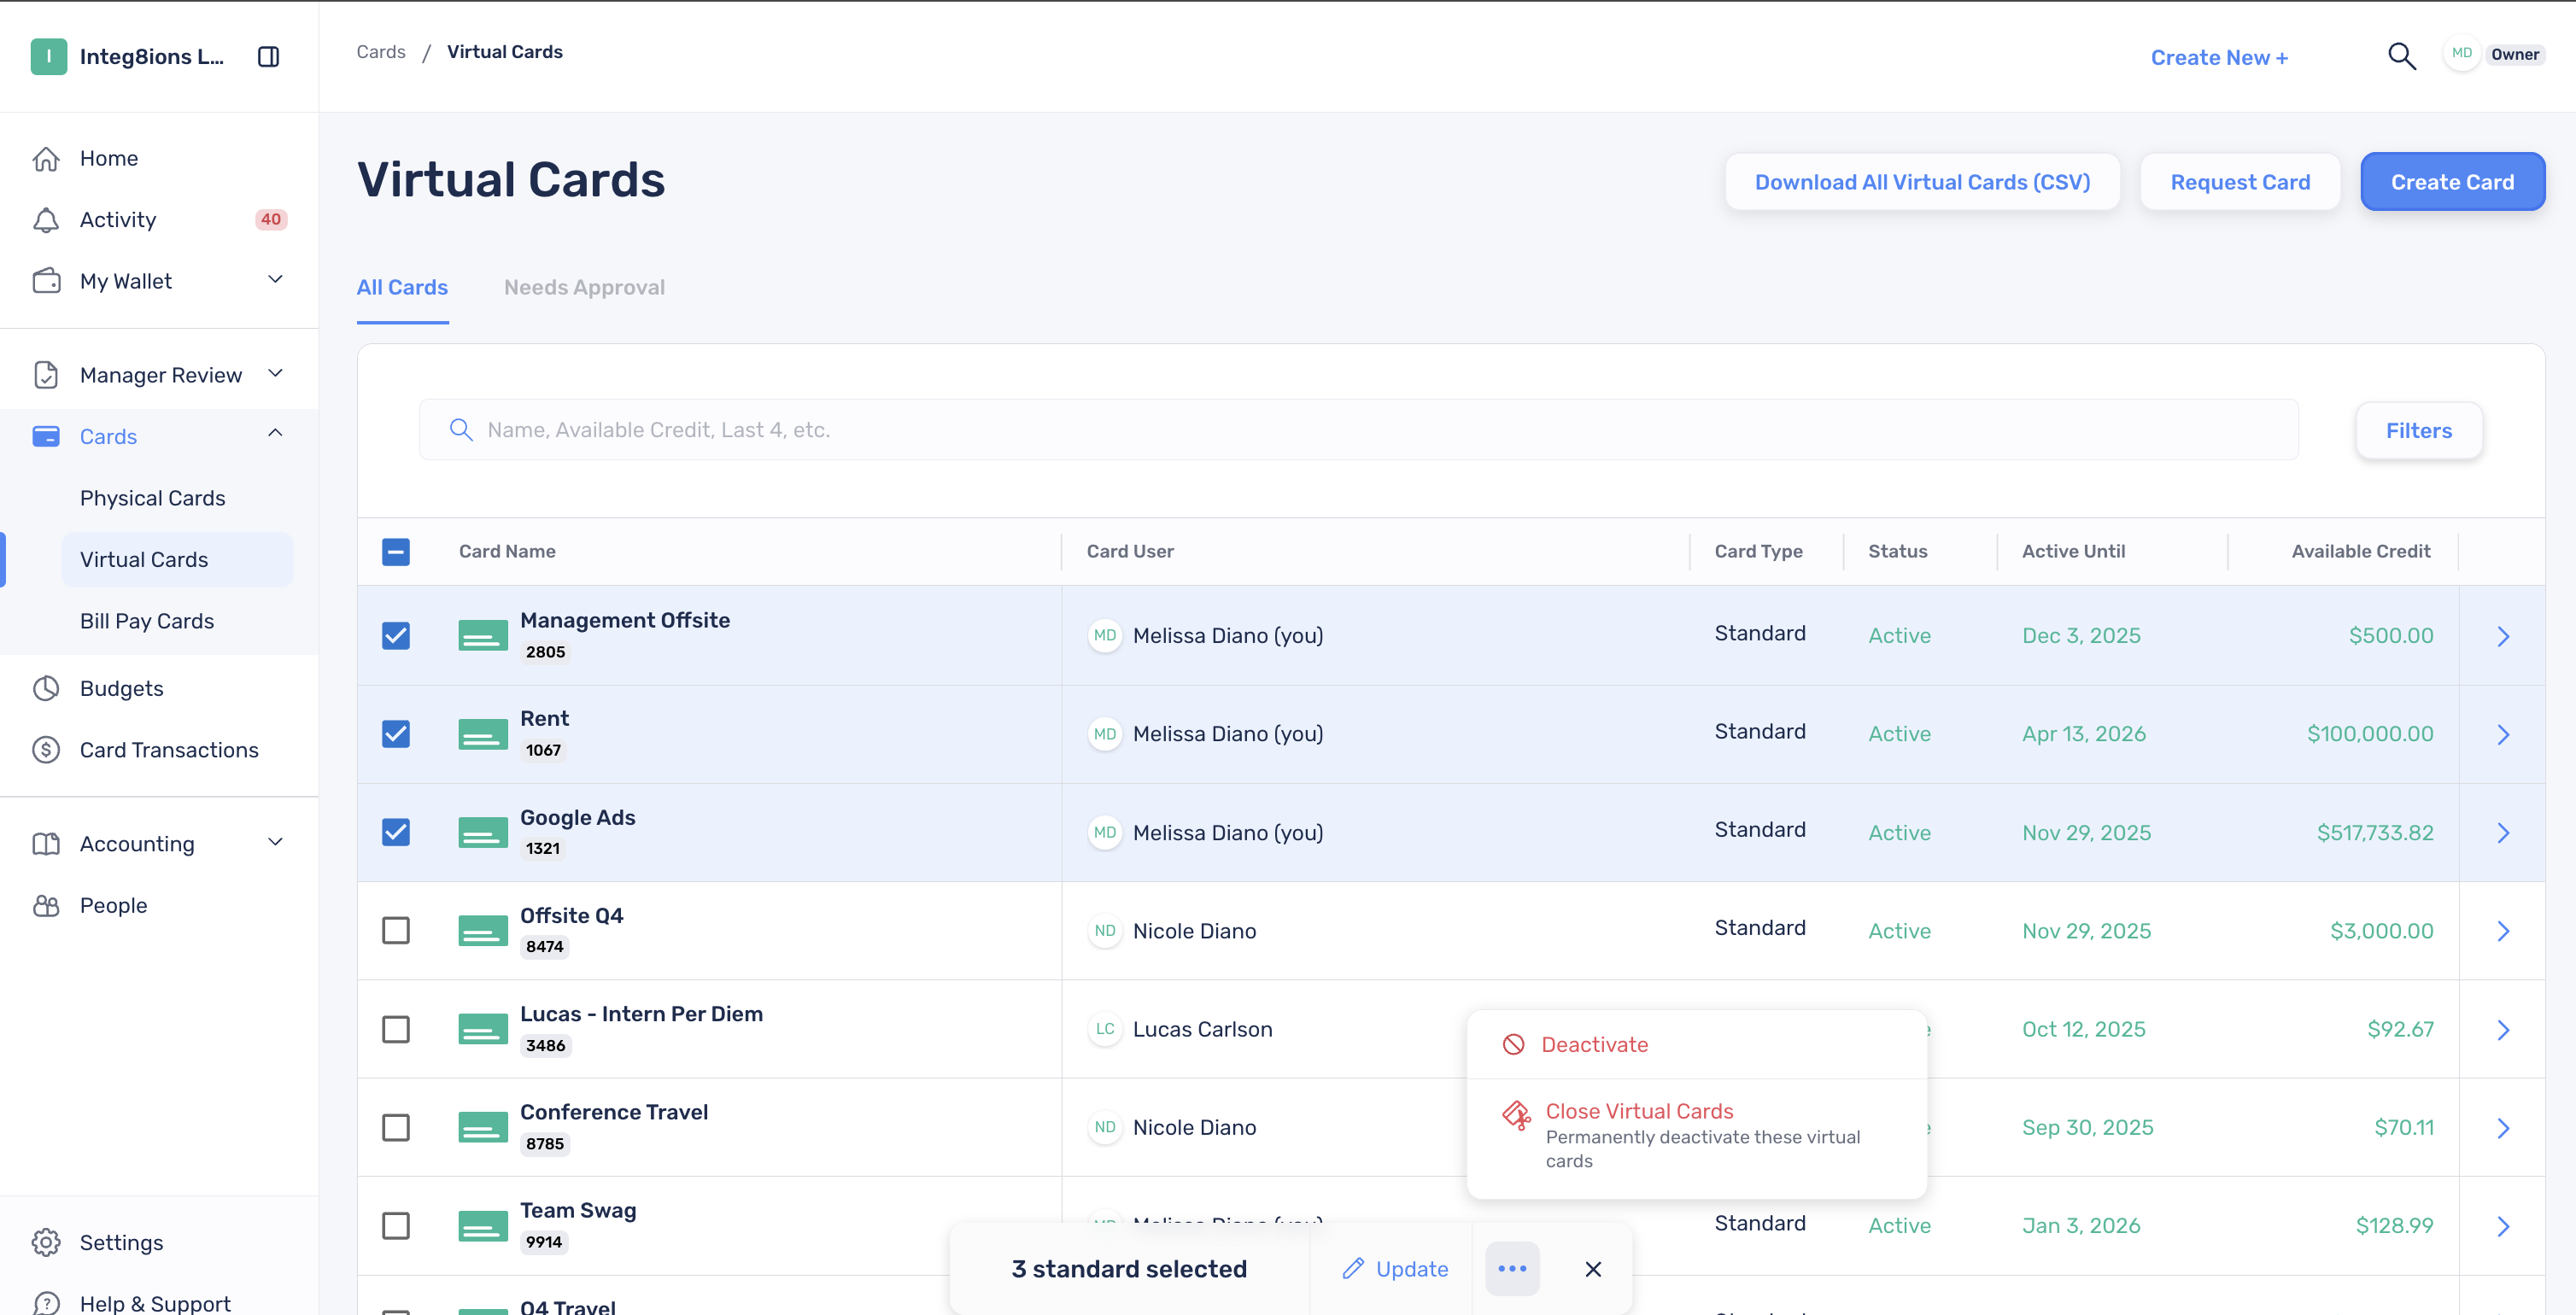Click the Activity 40 notifications badge
Image resolution: width=2576 pixels, height=1315 pixels.
pyautogui.click(x=271, y=219)
